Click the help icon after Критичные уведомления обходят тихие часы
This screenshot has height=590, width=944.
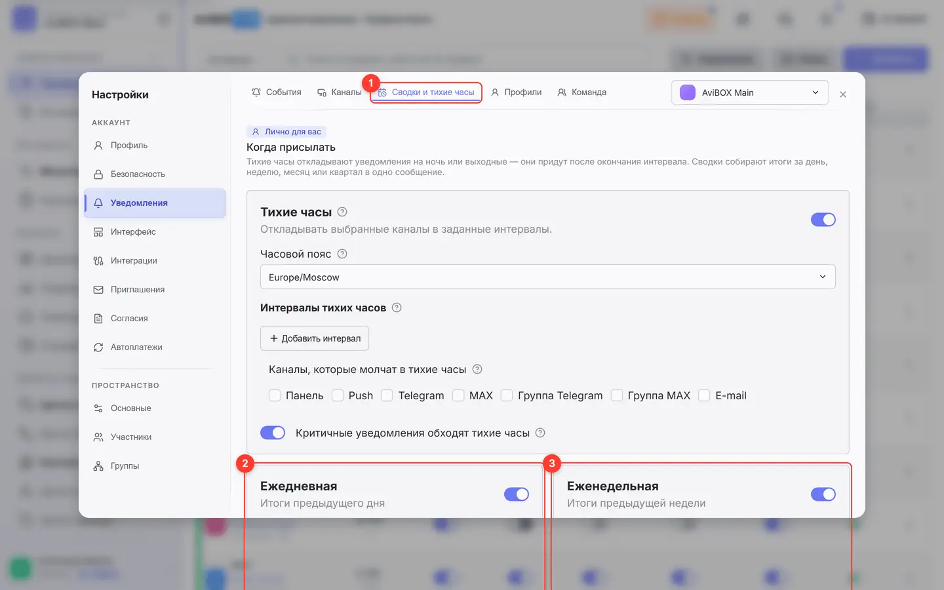tap(540, 433)
